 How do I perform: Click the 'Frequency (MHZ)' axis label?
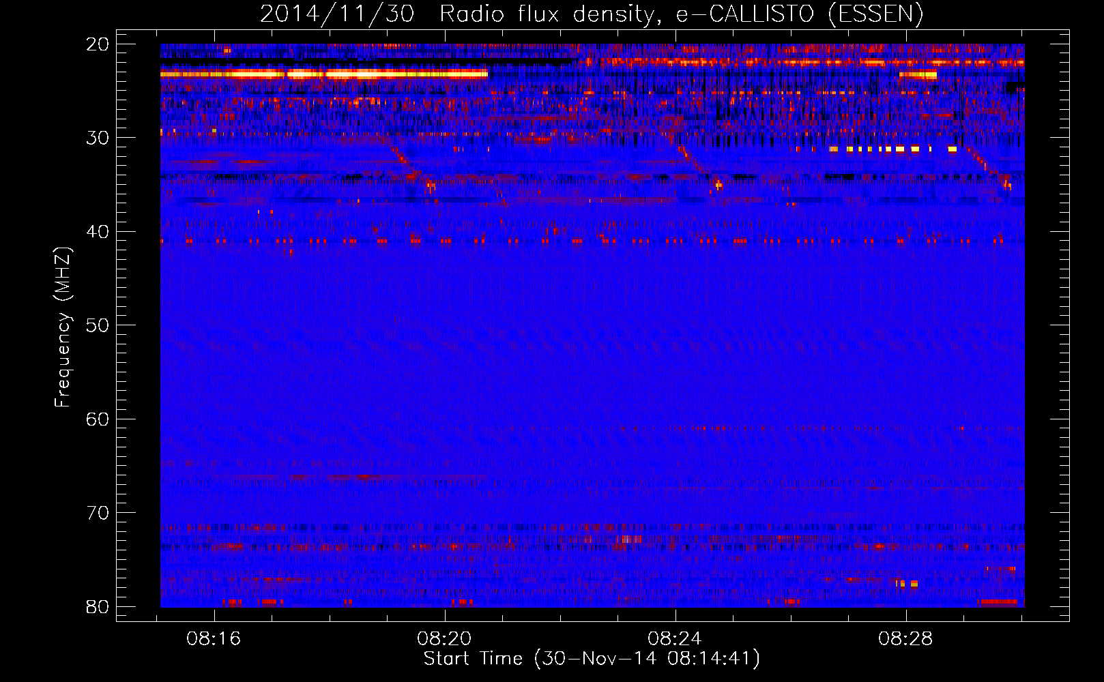tap(63, 327)
